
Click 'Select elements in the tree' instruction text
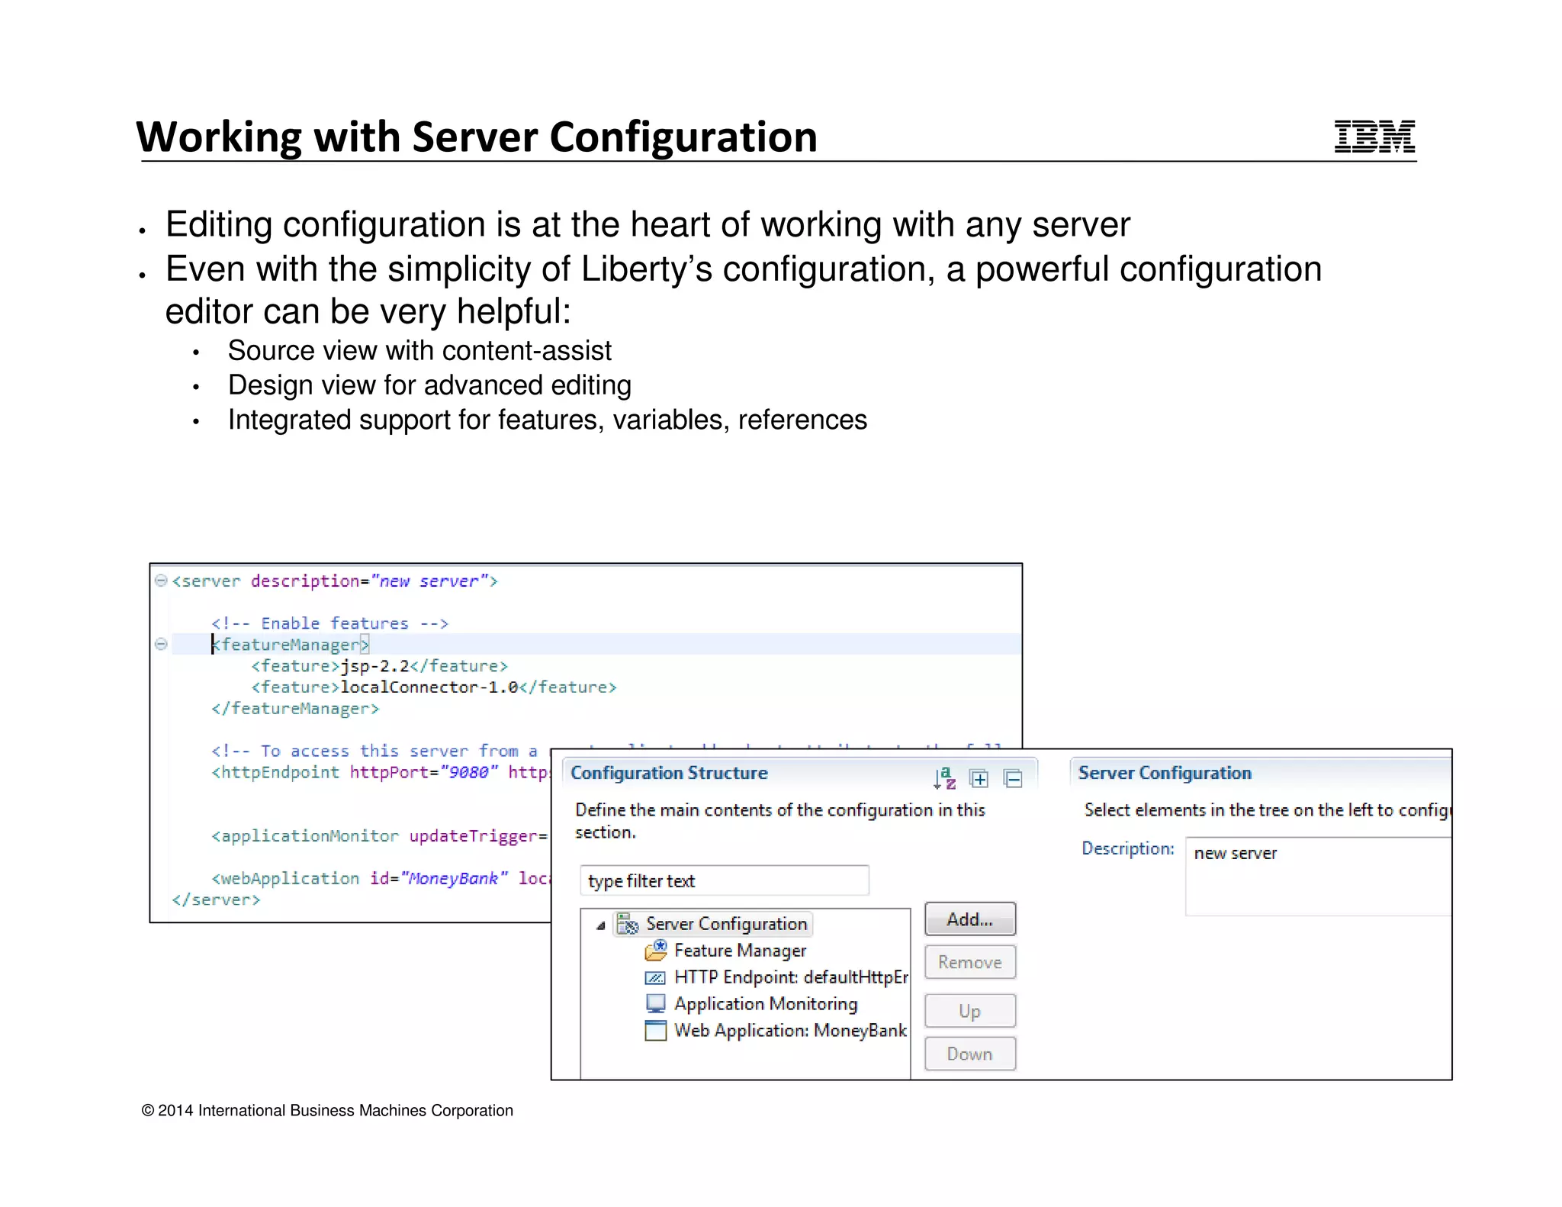point(1267,809)
